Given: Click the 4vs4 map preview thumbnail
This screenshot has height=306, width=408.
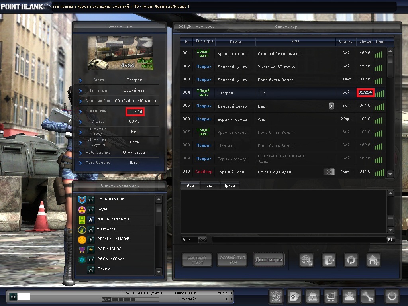Looking at the screenshot, I should (x=120, y=53).
